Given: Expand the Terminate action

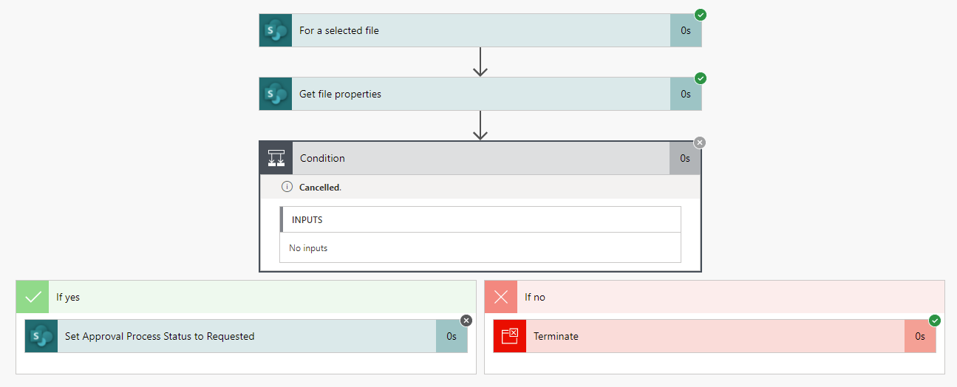Looking at the screenshot, I should (x=715, y=336).
